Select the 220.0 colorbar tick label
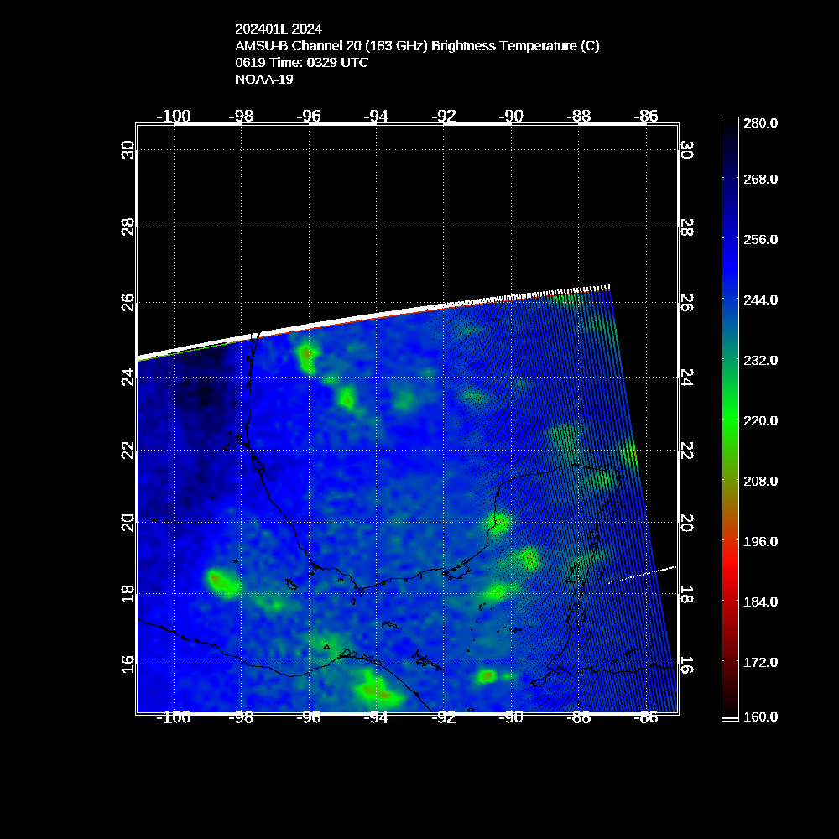The width and height of the screenshot is (839, 839). [761, 420]
